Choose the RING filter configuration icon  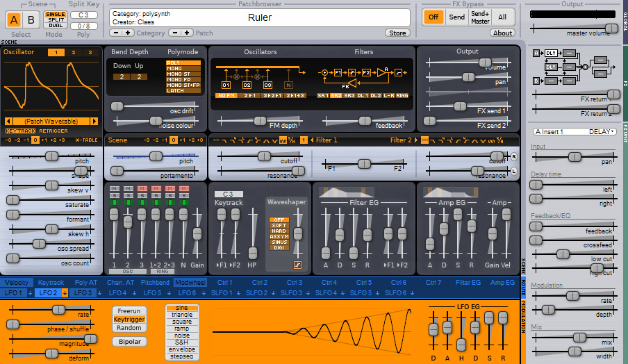(402, 96)
